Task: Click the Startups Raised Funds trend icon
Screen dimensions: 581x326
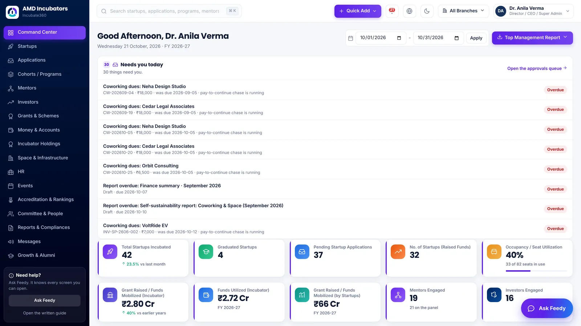Action: [398, 252]
